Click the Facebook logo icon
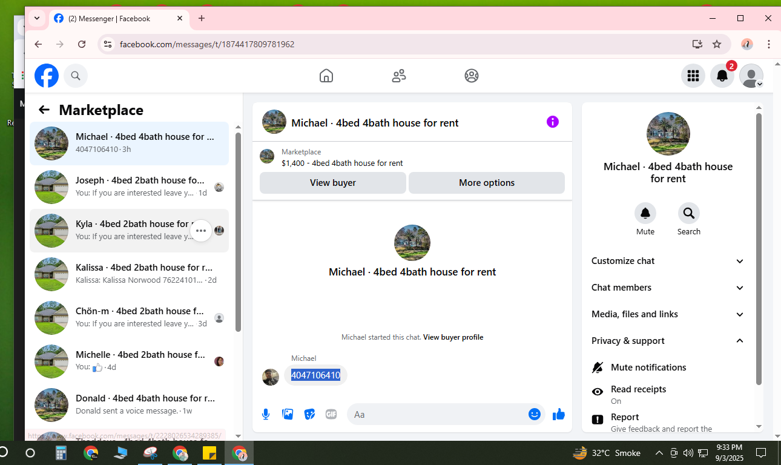 [47, 76]
